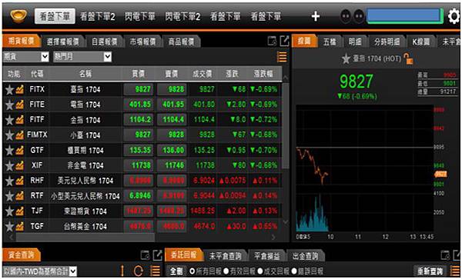This screenshot has height=279, width=462.
Task: Click GTF sell price 136.00
Action: point(172,150)
